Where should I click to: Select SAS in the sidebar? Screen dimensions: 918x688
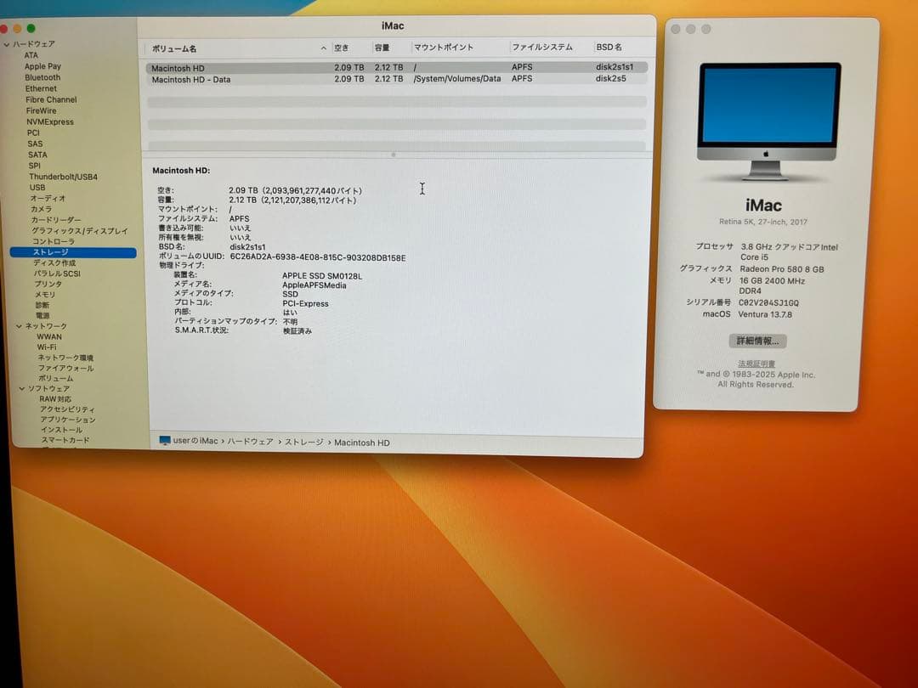pyautogui.click(x=35, y=144)
